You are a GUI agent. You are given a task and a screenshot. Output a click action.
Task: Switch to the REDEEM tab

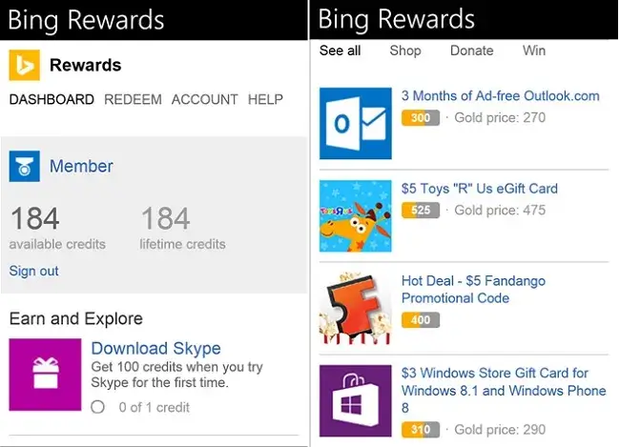point(133,99)
